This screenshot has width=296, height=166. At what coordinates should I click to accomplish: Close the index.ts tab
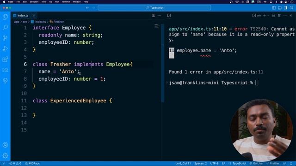tap(34, 15)
